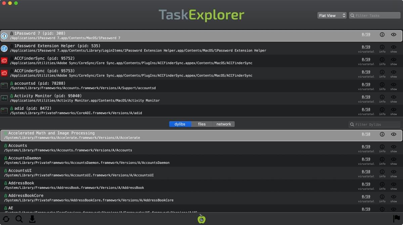Viewport: 403px width, 225px height.
Task: Click the Filter Tasks search field
Action: point(375,15)
